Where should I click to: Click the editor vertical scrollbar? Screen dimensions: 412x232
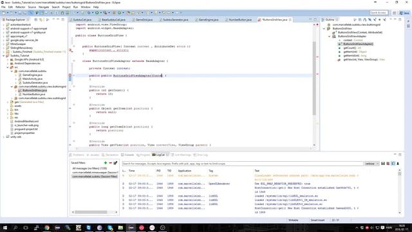[314, 78]
